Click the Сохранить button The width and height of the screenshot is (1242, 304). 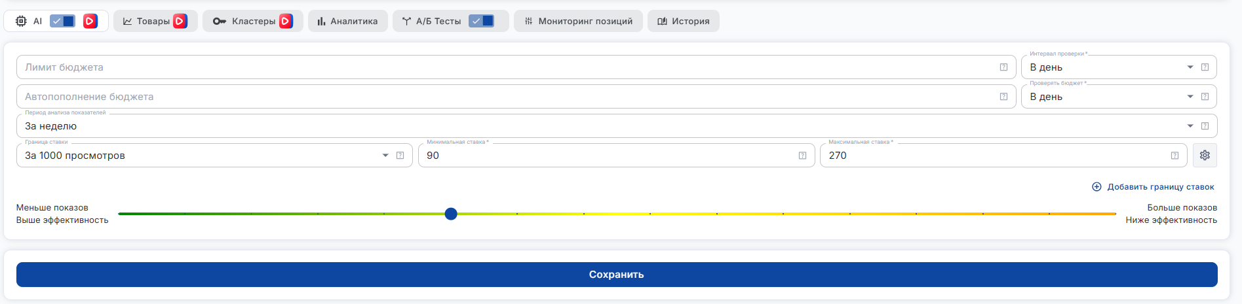pos(617,275)
